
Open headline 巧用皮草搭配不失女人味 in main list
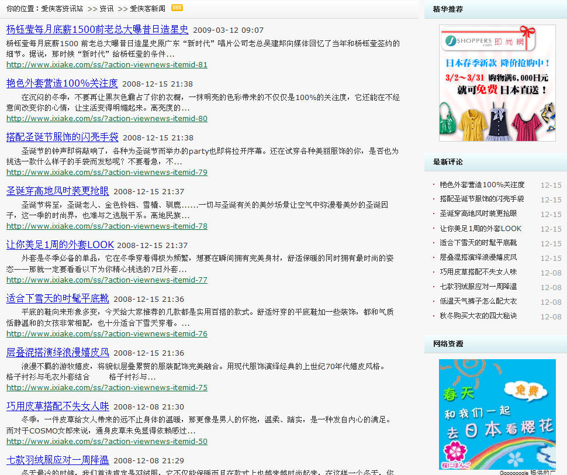point(57,407)
